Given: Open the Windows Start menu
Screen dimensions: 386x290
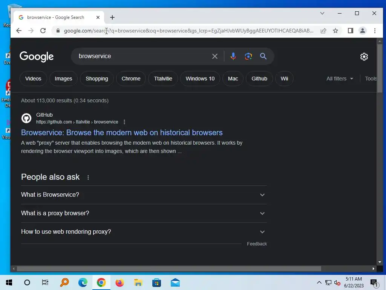Looking at the screenshot, I should click(x=9, y=282).
